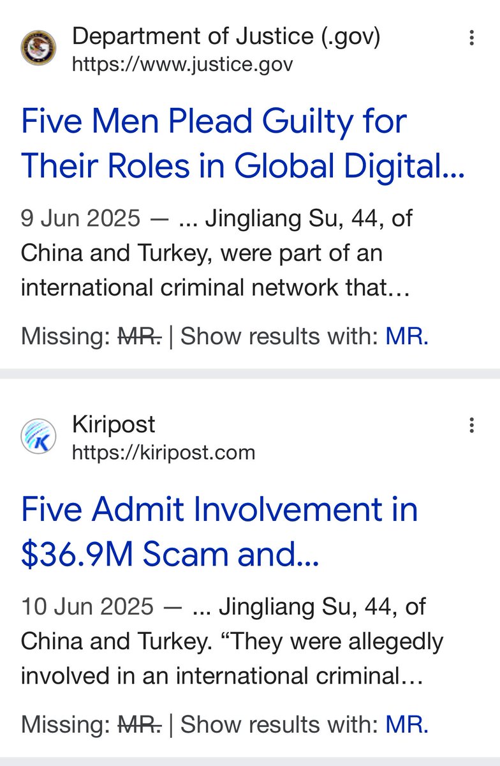
Task: Open the Department of Justice site favicon
Action: pyautogui.click(x=38, y=49)
